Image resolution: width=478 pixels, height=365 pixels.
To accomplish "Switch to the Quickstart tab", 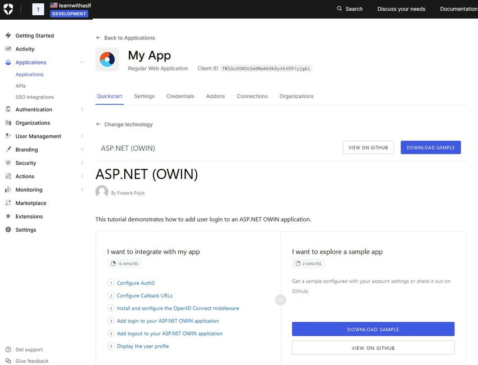I will click(110, 96).
